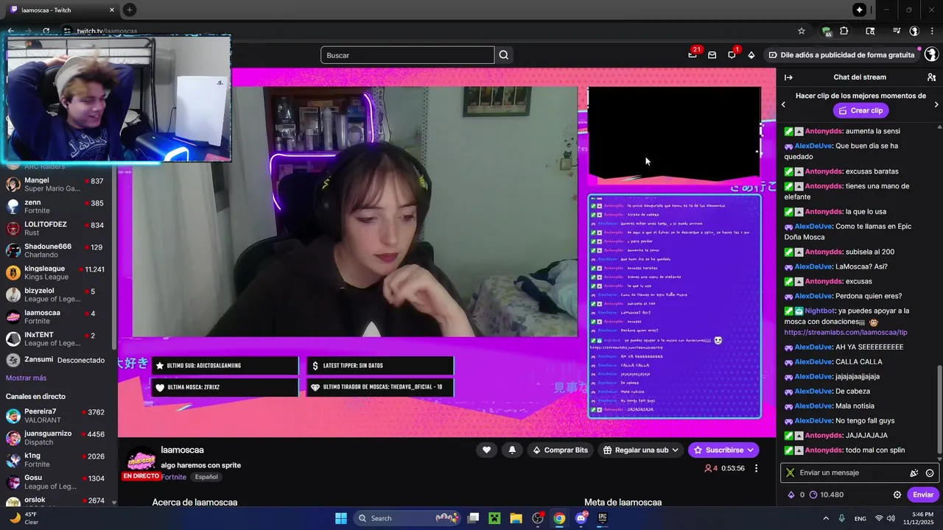Open Peereira7 VALORANT channel in sidebar
The height and width of the screenshot is (530, 943).
(x=56, y=415)
